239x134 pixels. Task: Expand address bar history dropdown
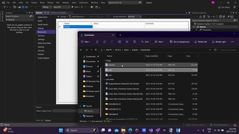coord(210,50)
